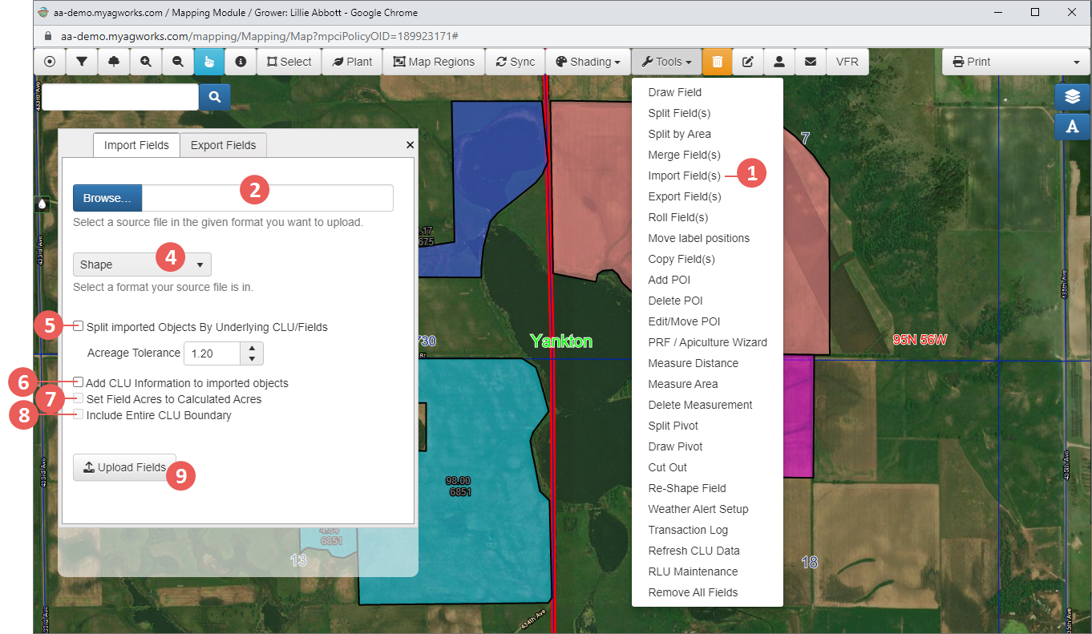The height and width of the screenshot is (634, 1092).
Task: Open PRF / Apiculture Wizard menu item
Action: coord(707,342)
